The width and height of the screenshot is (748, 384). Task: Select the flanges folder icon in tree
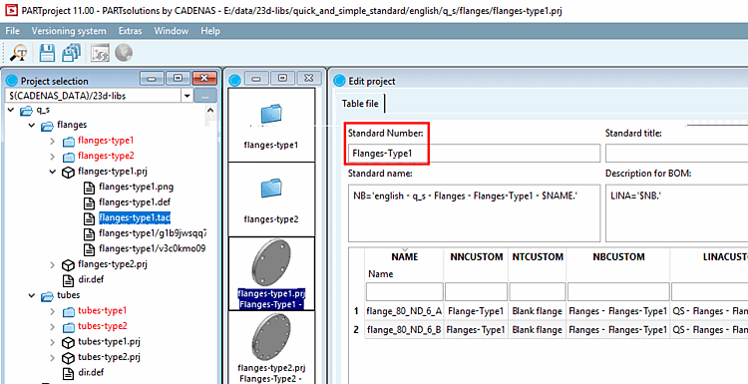click(x=47, y=126)
